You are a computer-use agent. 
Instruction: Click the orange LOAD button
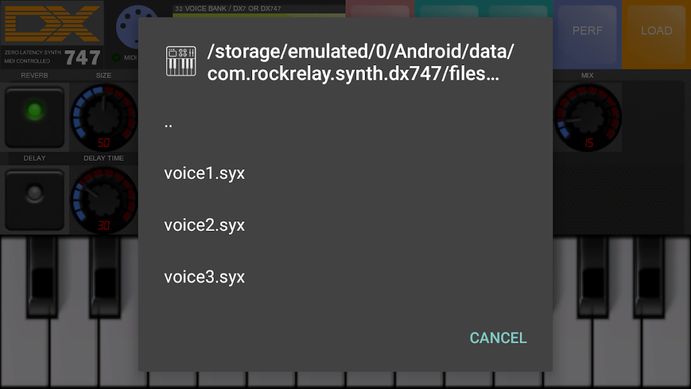pos(657,31)
